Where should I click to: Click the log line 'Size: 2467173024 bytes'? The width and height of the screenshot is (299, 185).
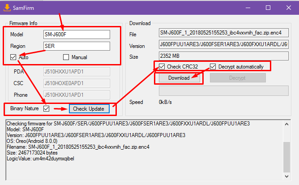coord(32,153)
